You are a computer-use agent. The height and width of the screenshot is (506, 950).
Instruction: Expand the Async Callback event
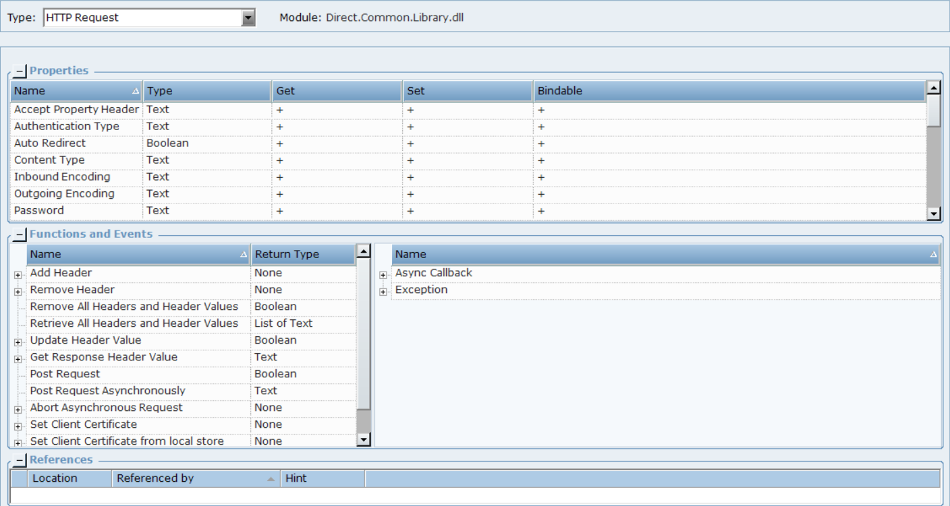pyautogui.click(x=383, y=274)
